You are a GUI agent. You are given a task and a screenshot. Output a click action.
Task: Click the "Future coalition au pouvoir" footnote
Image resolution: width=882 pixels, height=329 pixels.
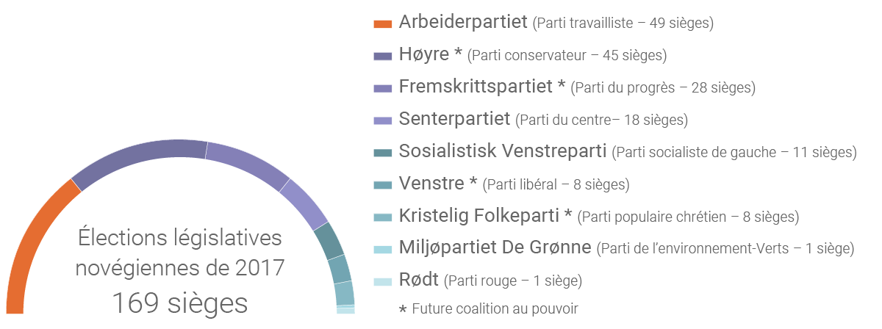(x=494, y=309)
